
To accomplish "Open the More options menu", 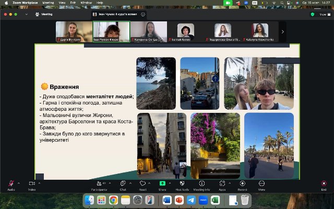I will pyautogui.click(x=261, y=184).
